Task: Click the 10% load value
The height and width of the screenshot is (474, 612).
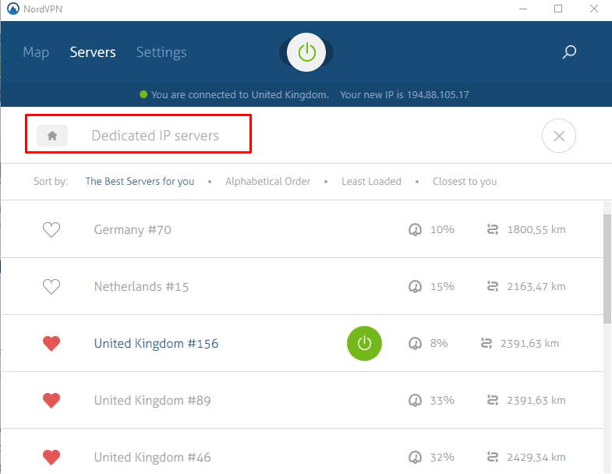Action: pos(442,229)
